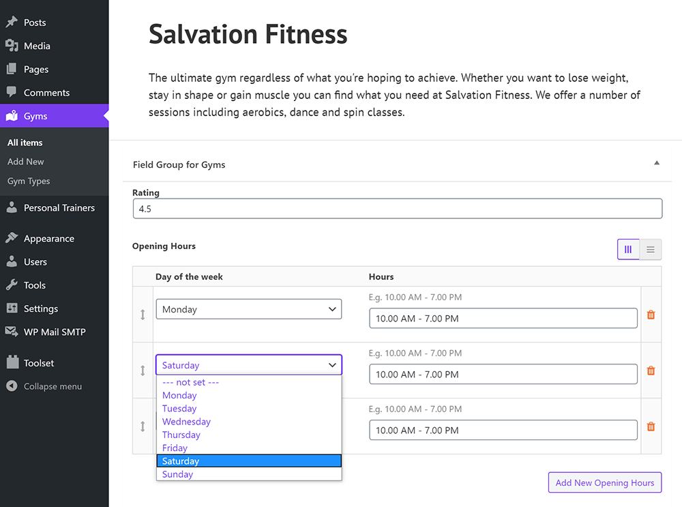Image resolution: width=682 pixels, height=507 pixels.
Task: Click the drag handle beside the Monday row
Action: click(x=143, y=315)
